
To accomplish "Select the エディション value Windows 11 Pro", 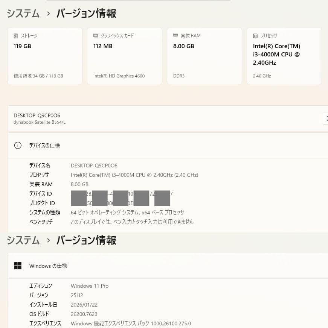I will point(90,286).
